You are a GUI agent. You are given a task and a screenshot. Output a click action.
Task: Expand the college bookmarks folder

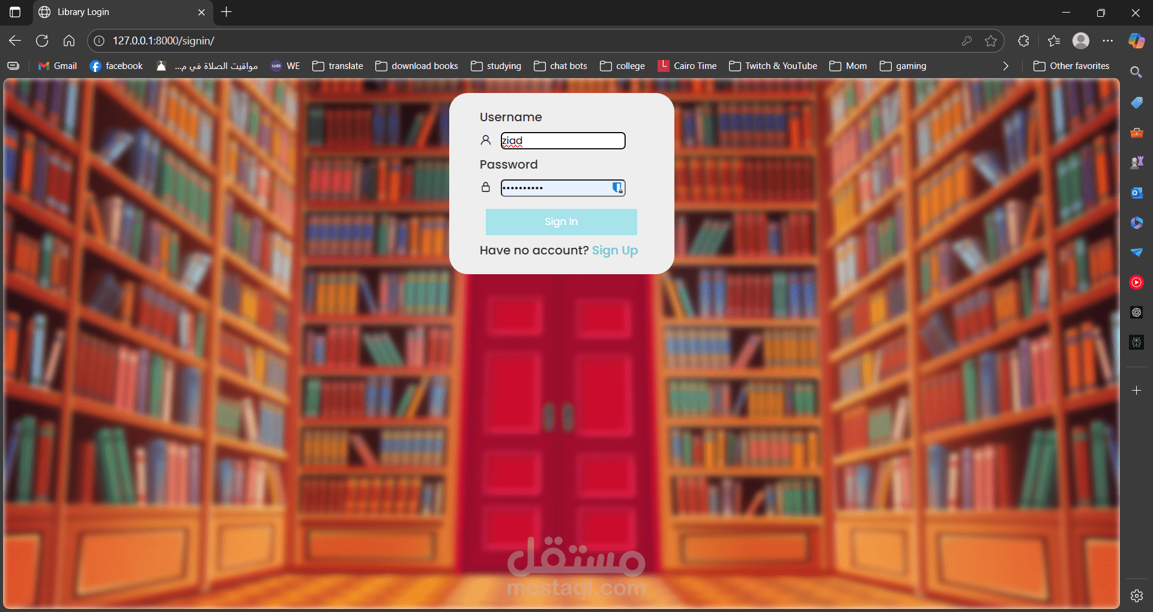[x=622, y=66]
